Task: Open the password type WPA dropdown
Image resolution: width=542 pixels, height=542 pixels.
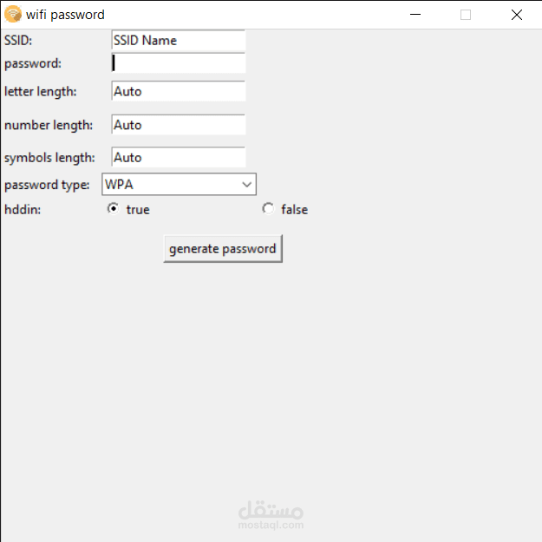Action: [x=179, y=184]
